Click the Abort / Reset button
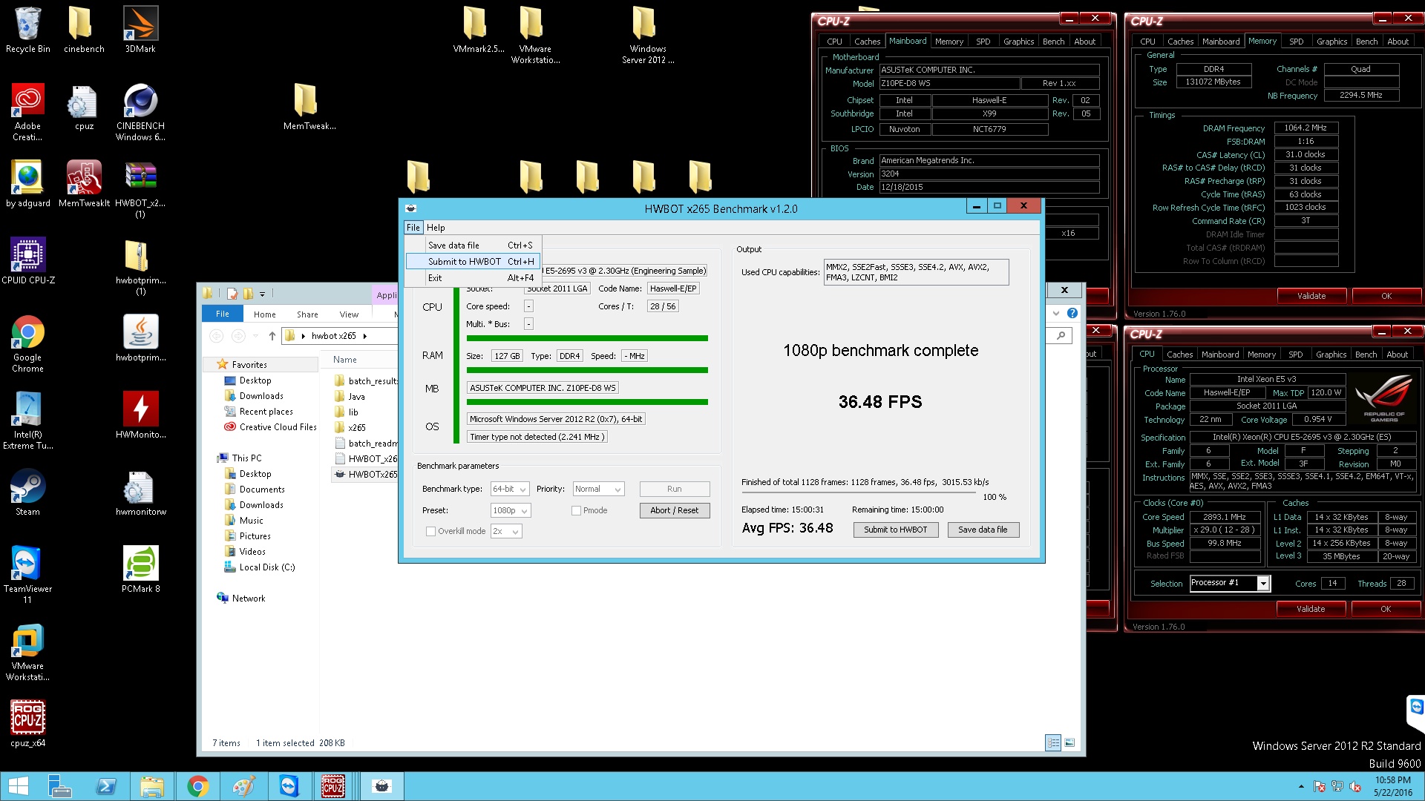This screenshot has height=801, width=1425. coord(674,510)
